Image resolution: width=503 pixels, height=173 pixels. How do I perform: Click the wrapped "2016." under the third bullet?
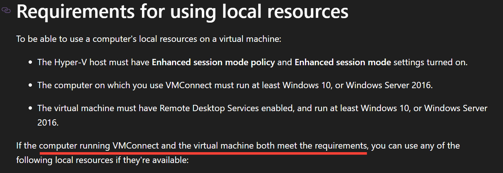[48, 123]
